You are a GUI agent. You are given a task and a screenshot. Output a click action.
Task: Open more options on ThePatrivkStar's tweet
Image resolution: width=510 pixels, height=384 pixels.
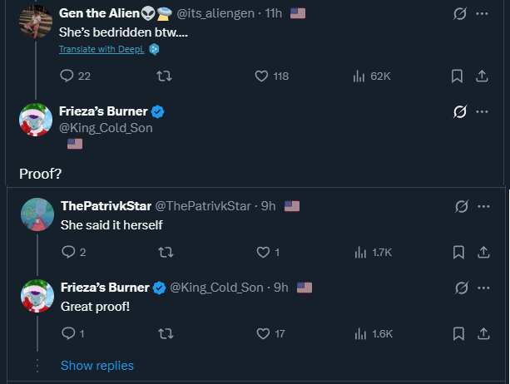tap(483, 205)
